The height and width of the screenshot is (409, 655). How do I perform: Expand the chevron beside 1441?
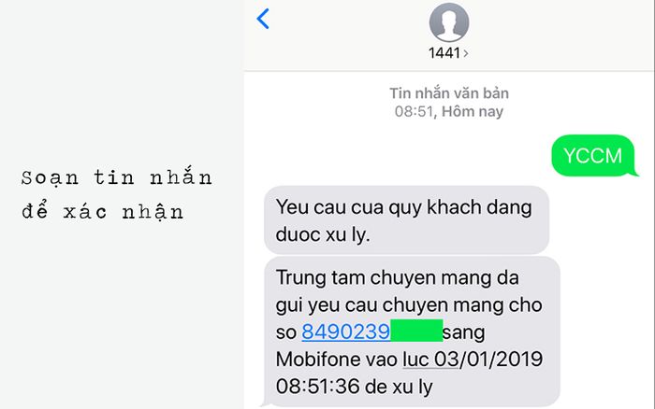(x=466, y=53)
